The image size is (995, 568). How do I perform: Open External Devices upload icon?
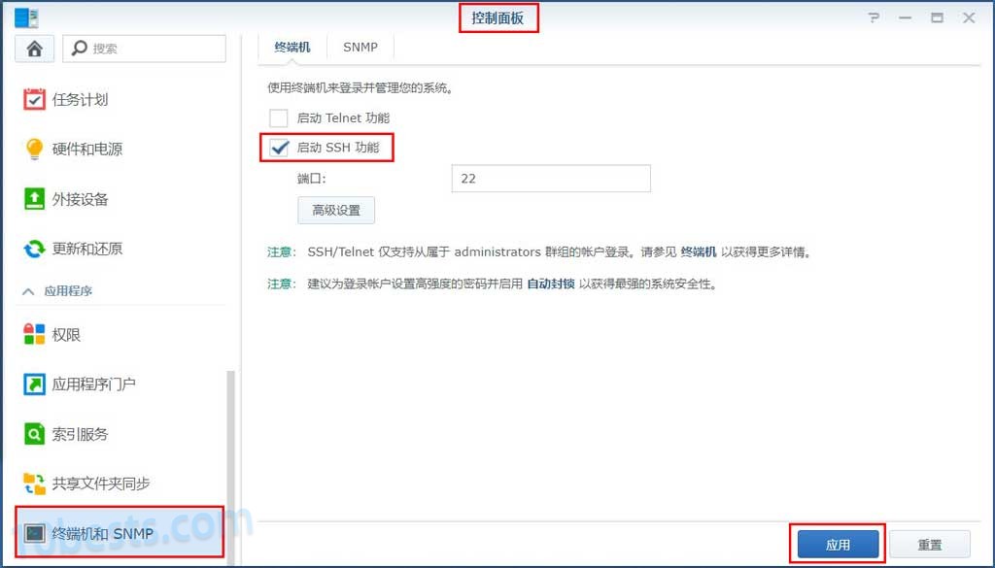tap(34, 198)
